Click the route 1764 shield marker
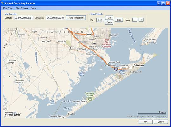 click(x=89, y=35)
